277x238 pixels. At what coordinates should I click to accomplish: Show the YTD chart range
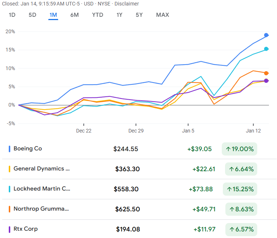click(98, 15)
